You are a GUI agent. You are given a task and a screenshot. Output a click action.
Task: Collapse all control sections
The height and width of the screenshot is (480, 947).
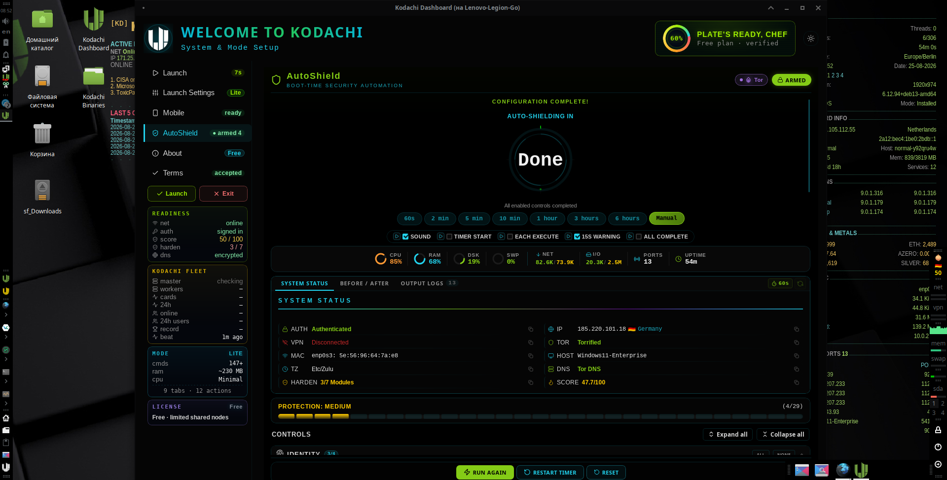tap(783, 434)
